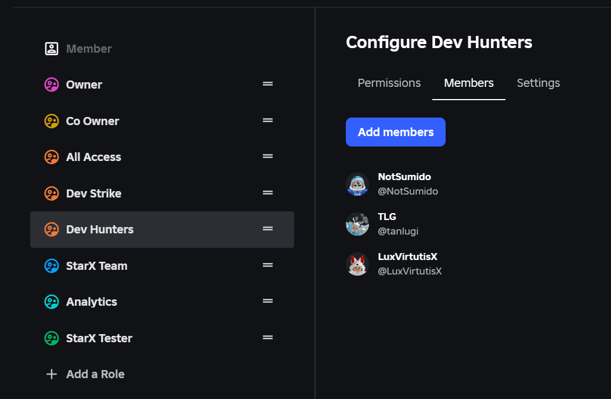The width and height of the screenshot is (611, 399).
Task: Select the Members tab
Action: (468, 83)
